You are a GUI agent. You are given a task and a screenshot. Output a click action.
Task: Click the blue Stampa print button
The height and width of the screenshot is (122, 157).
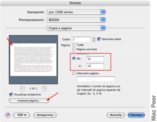136,115
